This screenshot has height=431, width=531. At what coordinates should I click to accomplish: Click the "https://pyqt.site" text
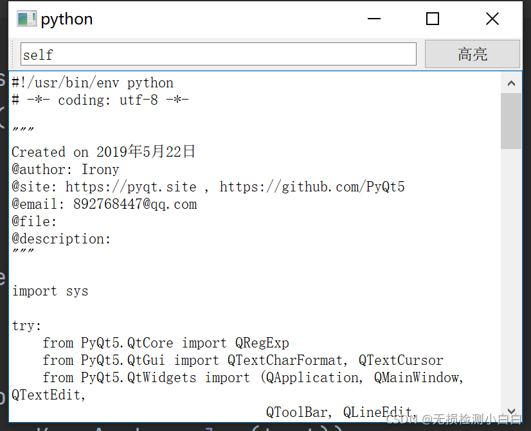pyautogui.click(x=131, y=187)
